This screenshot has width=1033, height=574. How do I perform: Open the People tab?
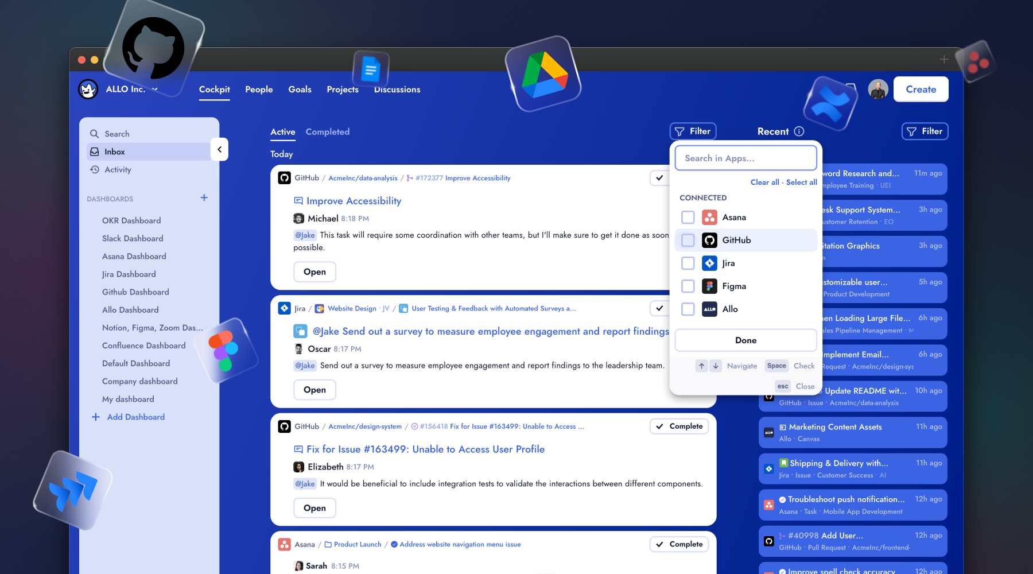[259, 89]
